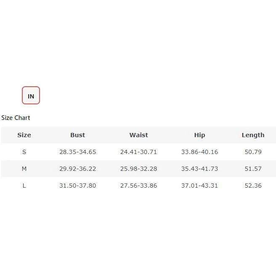The image size is (276, 276).
Task: Click bust value 31.50-37.80
Action: click(x=77, y=186)
